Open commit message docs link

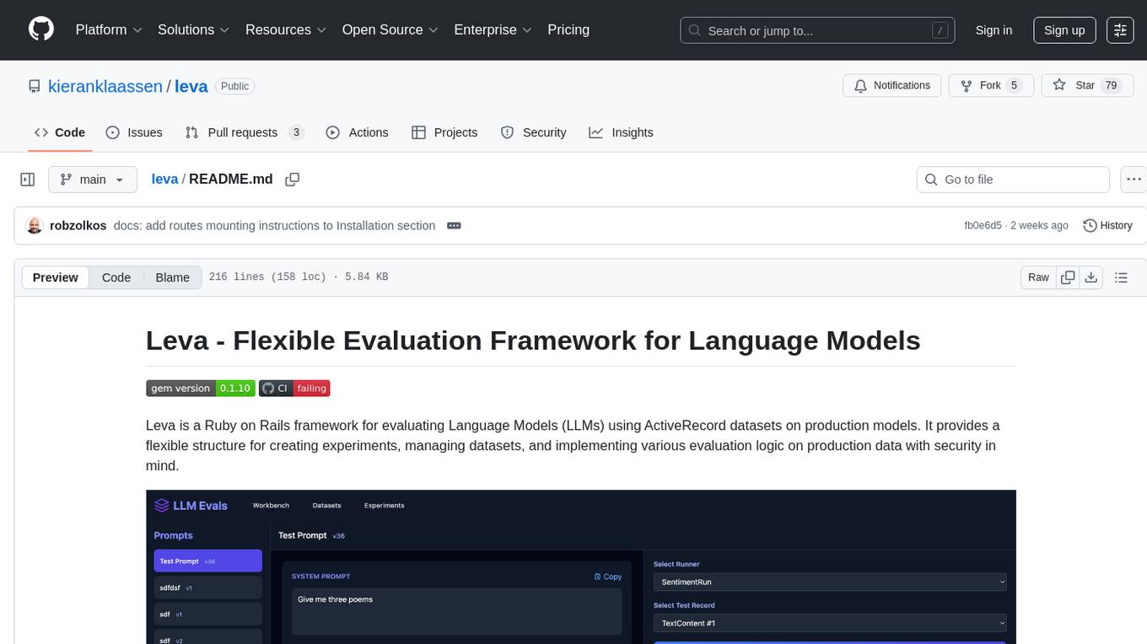[274, 226]
